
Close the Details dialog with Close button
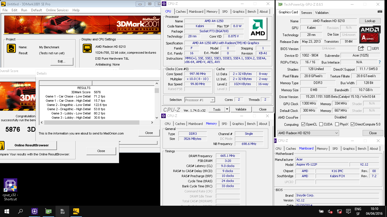tap(149, 133)
